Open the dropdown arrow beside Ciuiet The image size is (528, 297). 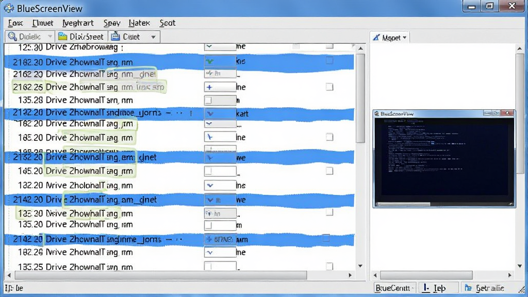pyautogui.click(x=153, y=37)
